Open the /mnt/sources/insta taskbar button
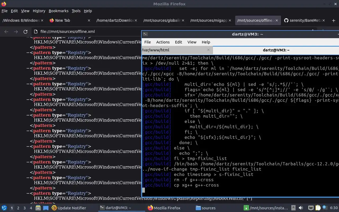The image size is (339, 212). [266, 208]
